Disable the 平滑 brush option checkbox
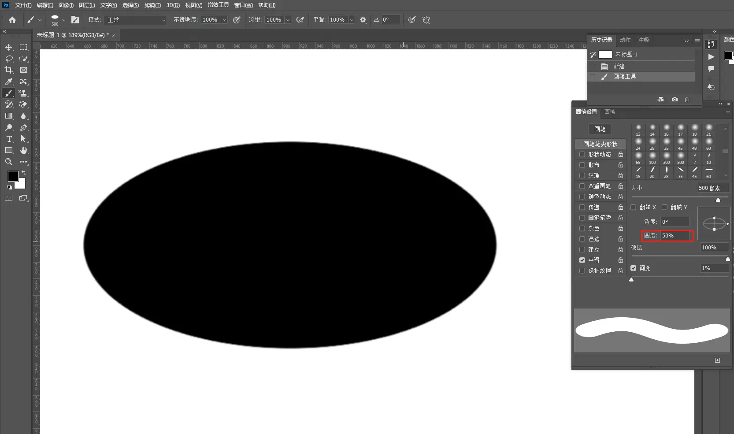Image resolution: width=734 pixels, height=434 pixels. click(x=582, y=260)
